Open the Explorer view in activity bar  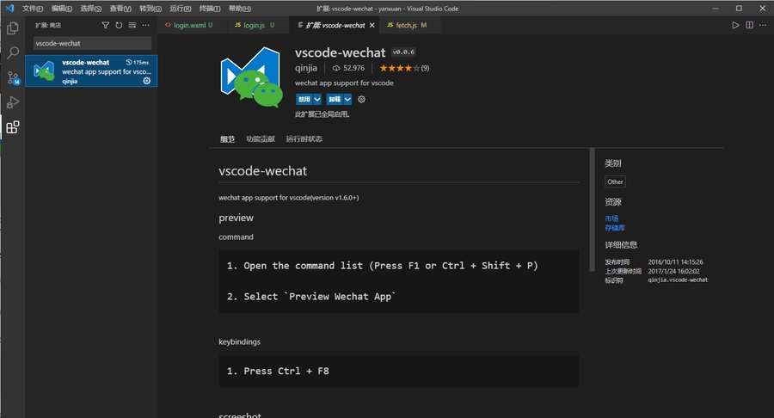tap(13, 28)
